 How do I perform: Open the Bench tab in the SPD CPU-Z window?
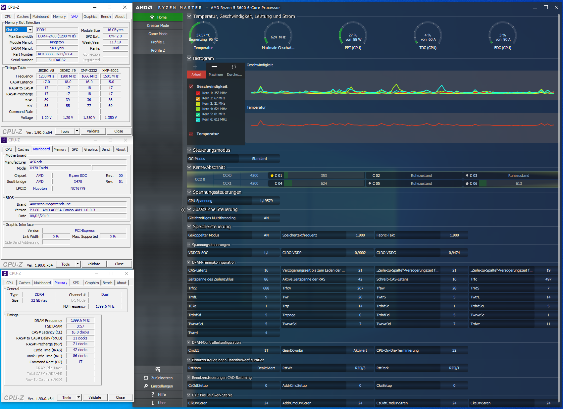[106, 17]
